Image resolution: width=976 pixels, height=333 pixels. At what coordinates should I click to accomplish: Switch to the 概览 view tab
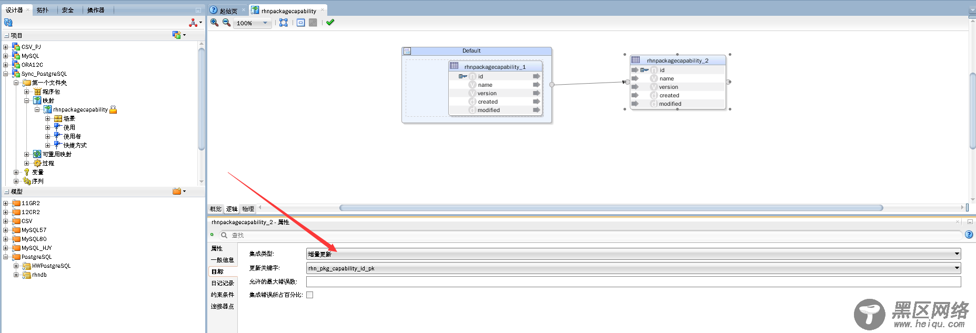pyautogui.click(x=216, y=209)
